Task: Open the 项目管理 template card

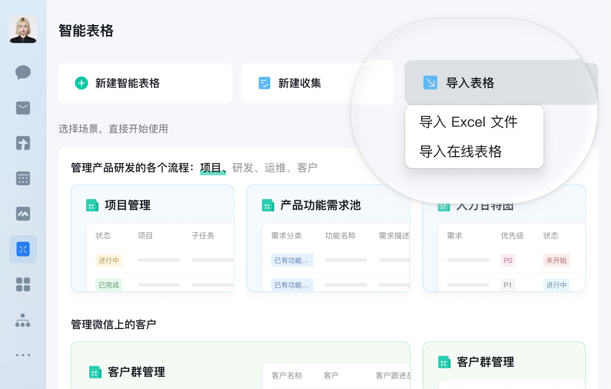Action: pyautogui.click(x=153, y=238)
